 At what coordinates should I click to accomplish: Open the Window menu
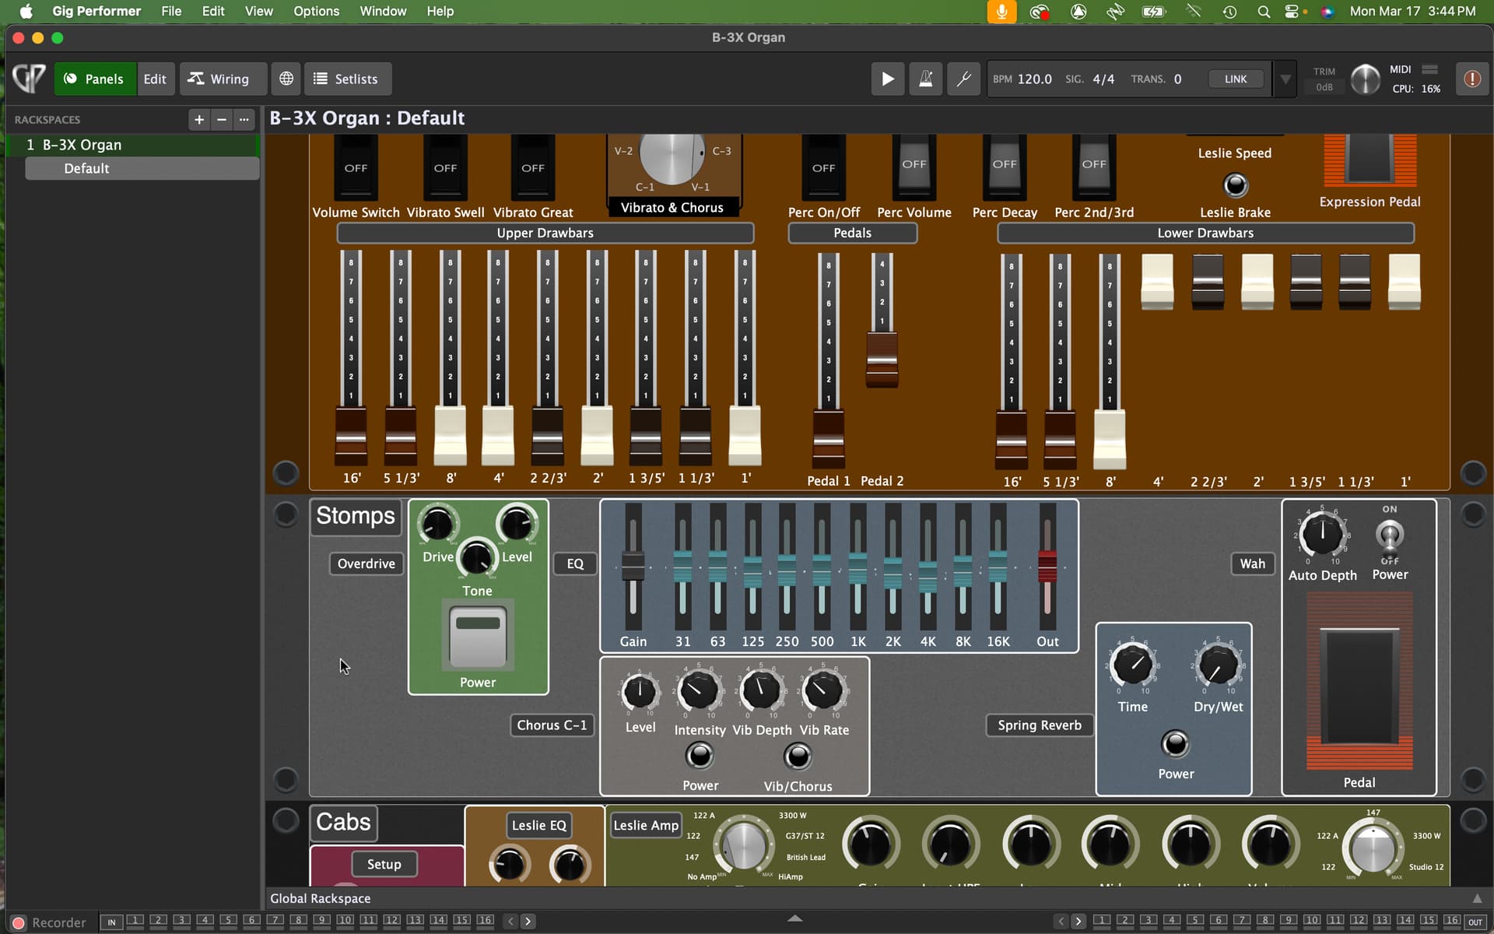(x=383, y=12)
